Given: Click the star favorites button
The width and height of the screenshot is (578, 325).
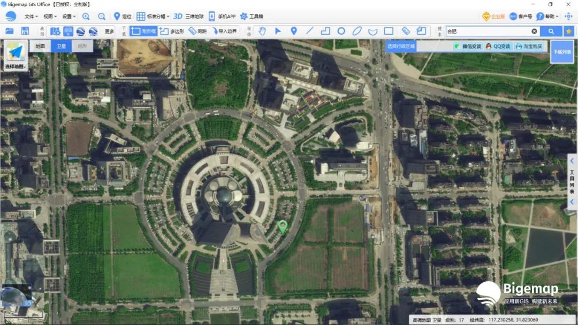Looking at the screenshot, I should click(569, 32).
